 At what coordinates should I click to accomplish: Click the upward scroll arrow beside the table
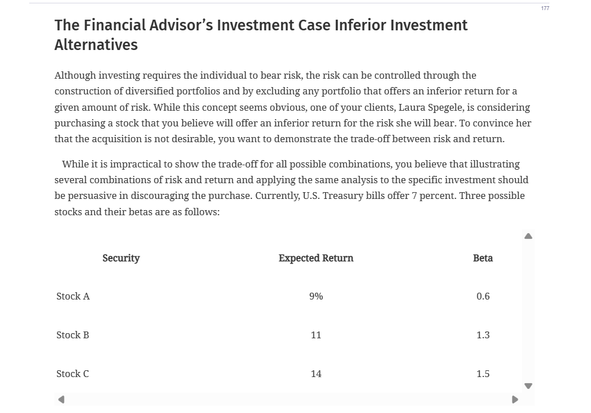click(x=528, y=236)
